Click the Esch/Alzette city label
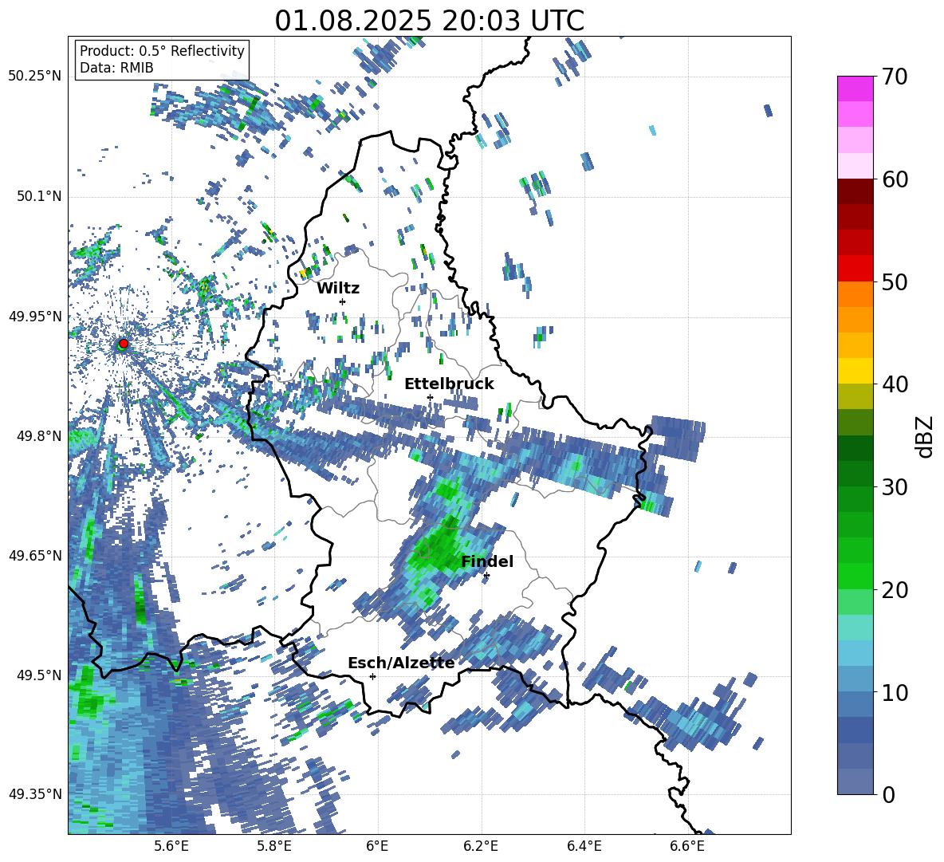Image resolution: width=944 pixels, height=862 pixels. point(401,663)
